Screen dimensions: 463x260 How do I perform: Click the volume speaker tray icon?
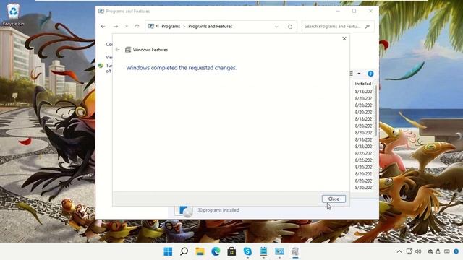point(418,251)
